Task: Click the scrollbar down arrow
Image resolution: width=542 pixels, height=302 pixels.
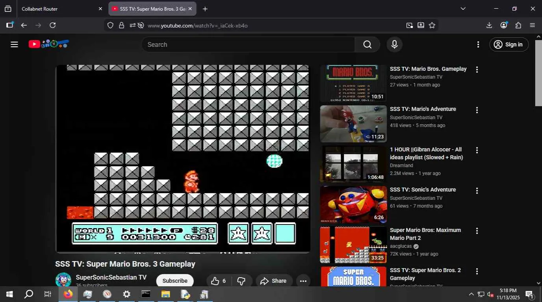Action: [x=538, y=283]
